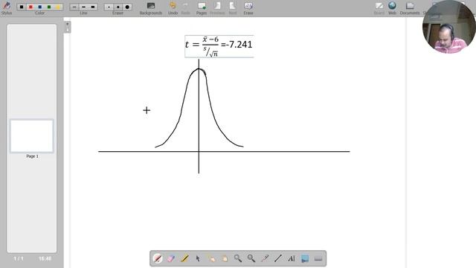Choose red pen color
Viewport: 476px width, 268px height.
[30, 7]
